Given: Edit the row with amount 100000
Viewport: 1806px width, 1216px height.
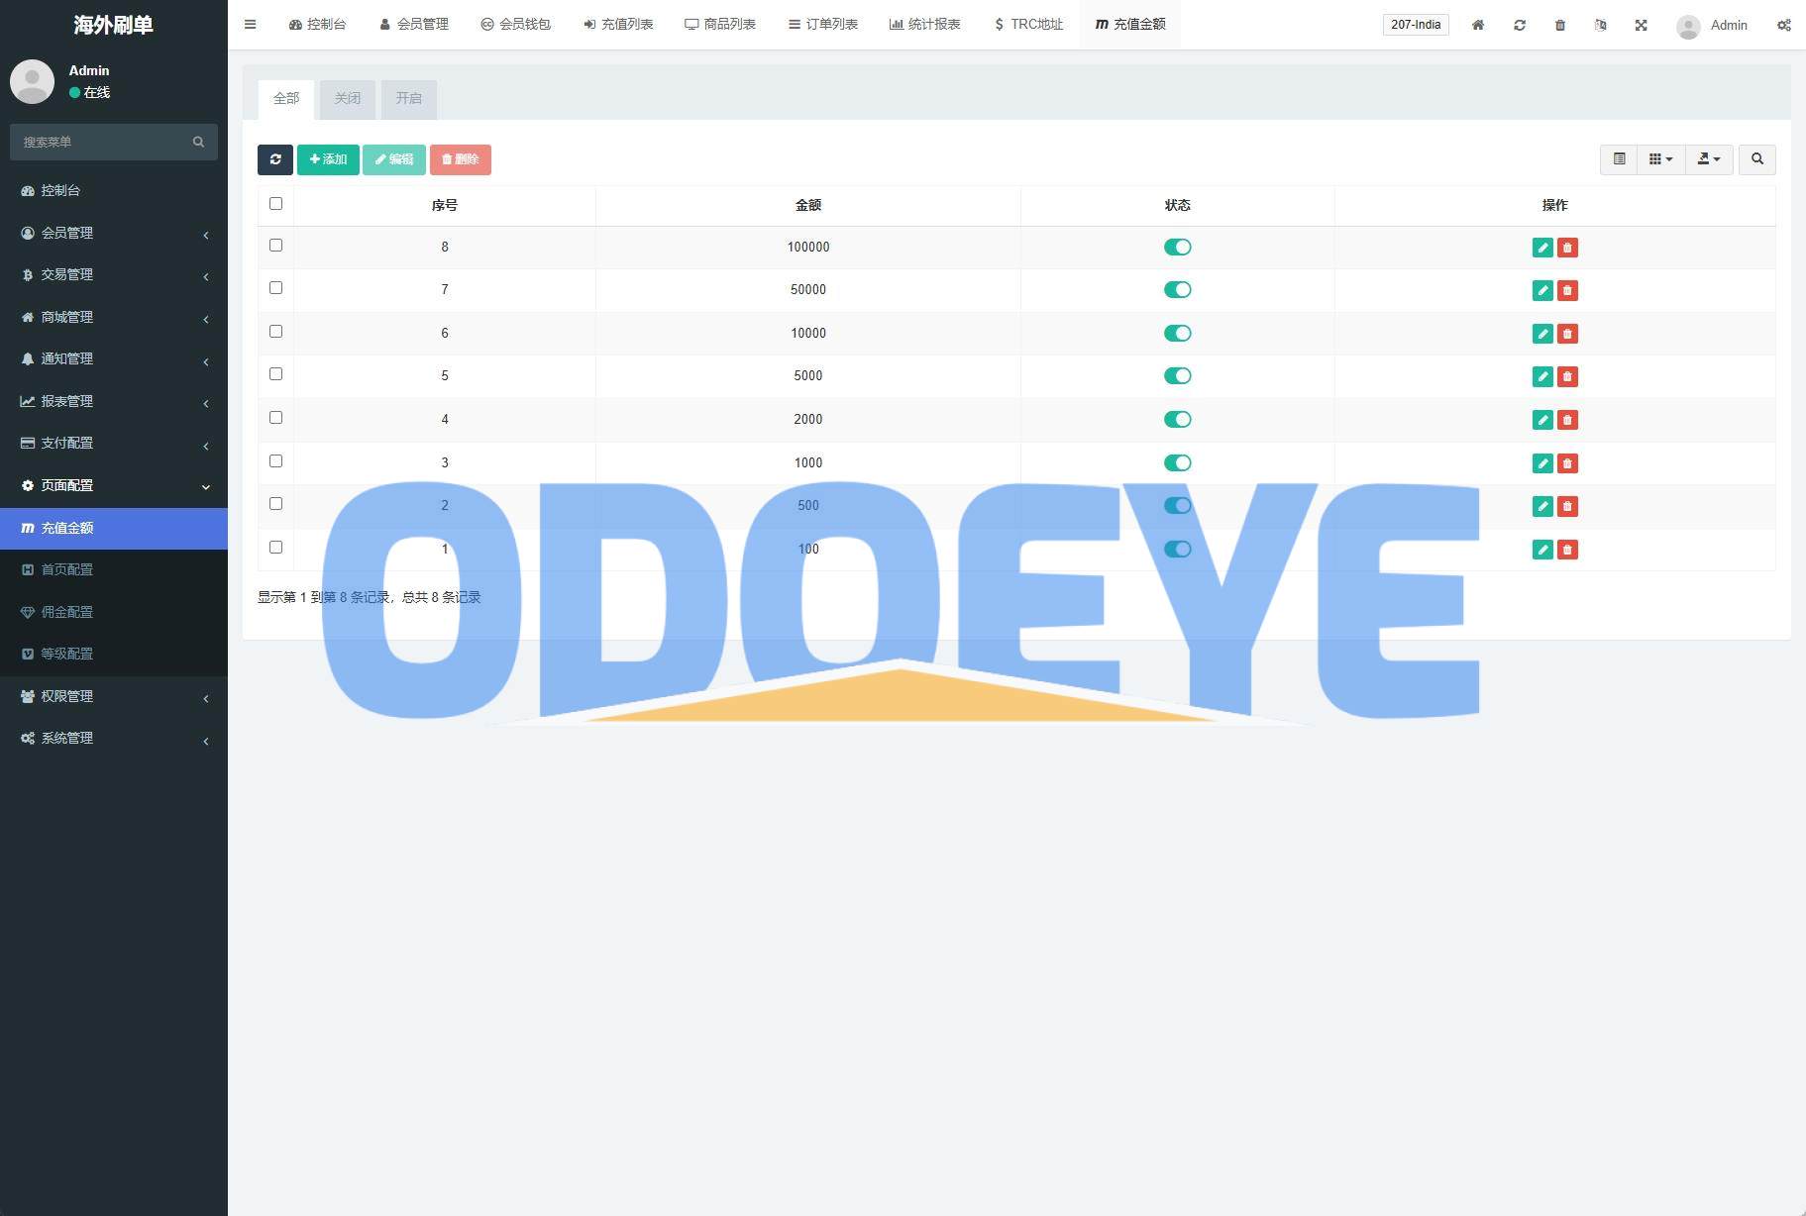Looking at the screenshot, I should pyautogui.click(x=1542, y=248).
